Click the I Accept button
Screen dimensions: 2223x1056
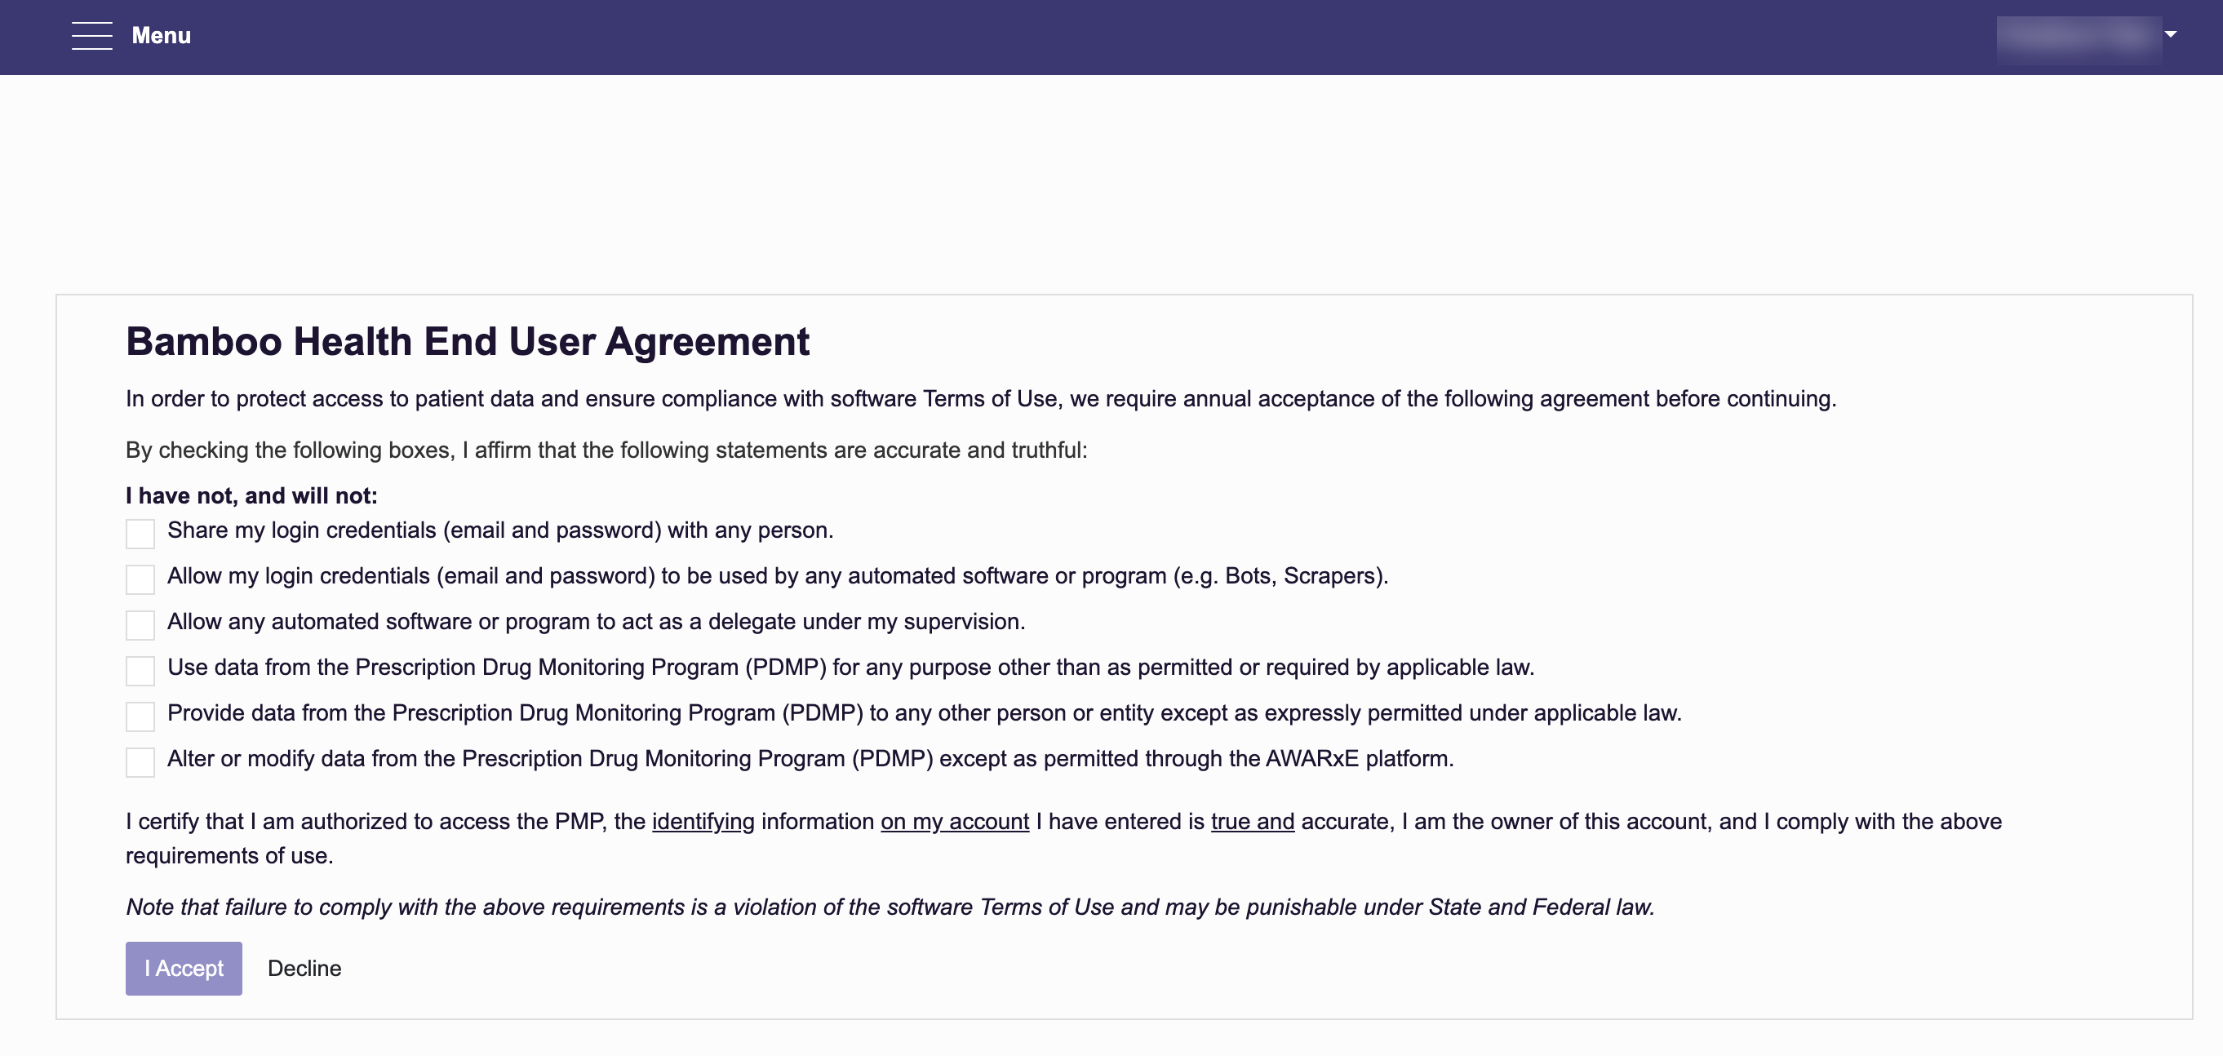tap(184, 968)
